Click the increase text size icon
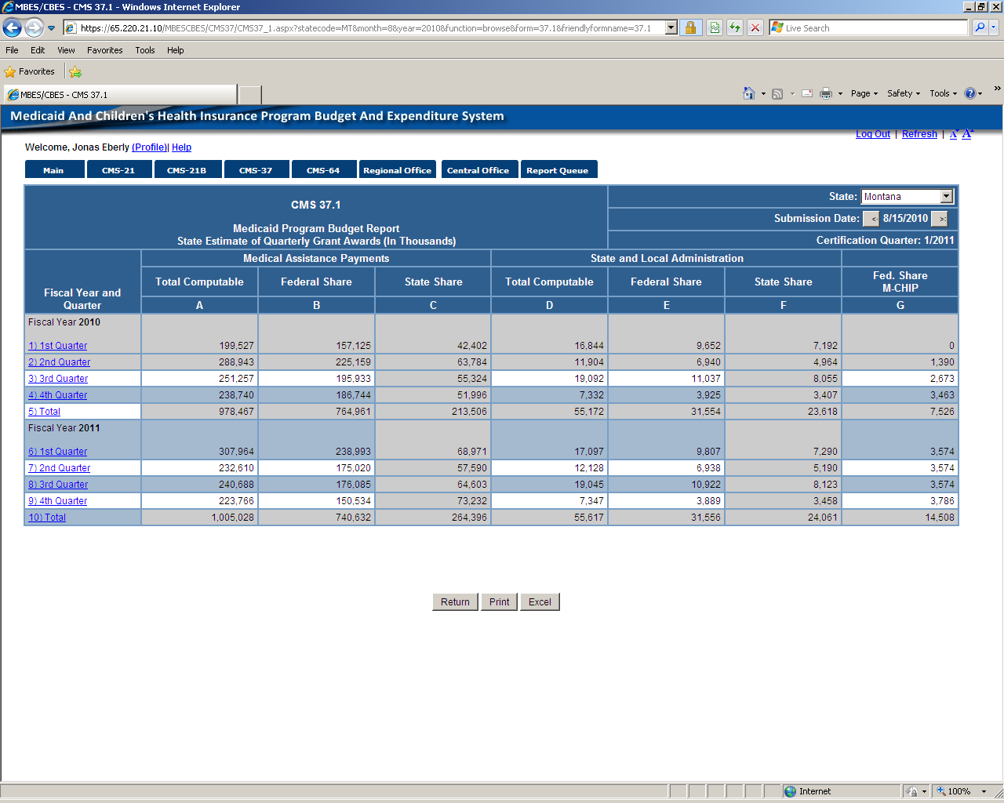Image resolution: width=1004 pixels, height=803 pixels. tap(968, 134)
